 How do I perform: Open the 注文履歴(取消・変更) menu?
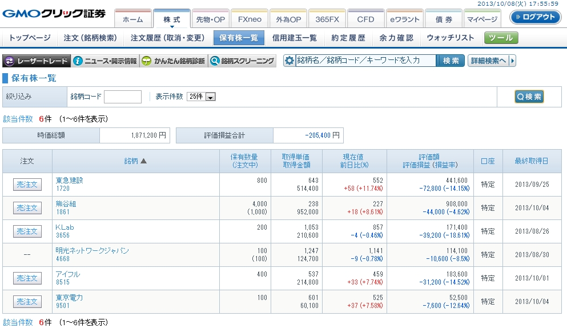tap(167, 38)
